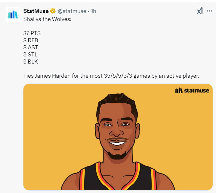This screenshot has width=216, height=193.
Task: Select the "8 REB" stat line
Action: pyautogui.click(x=31, y=40)
